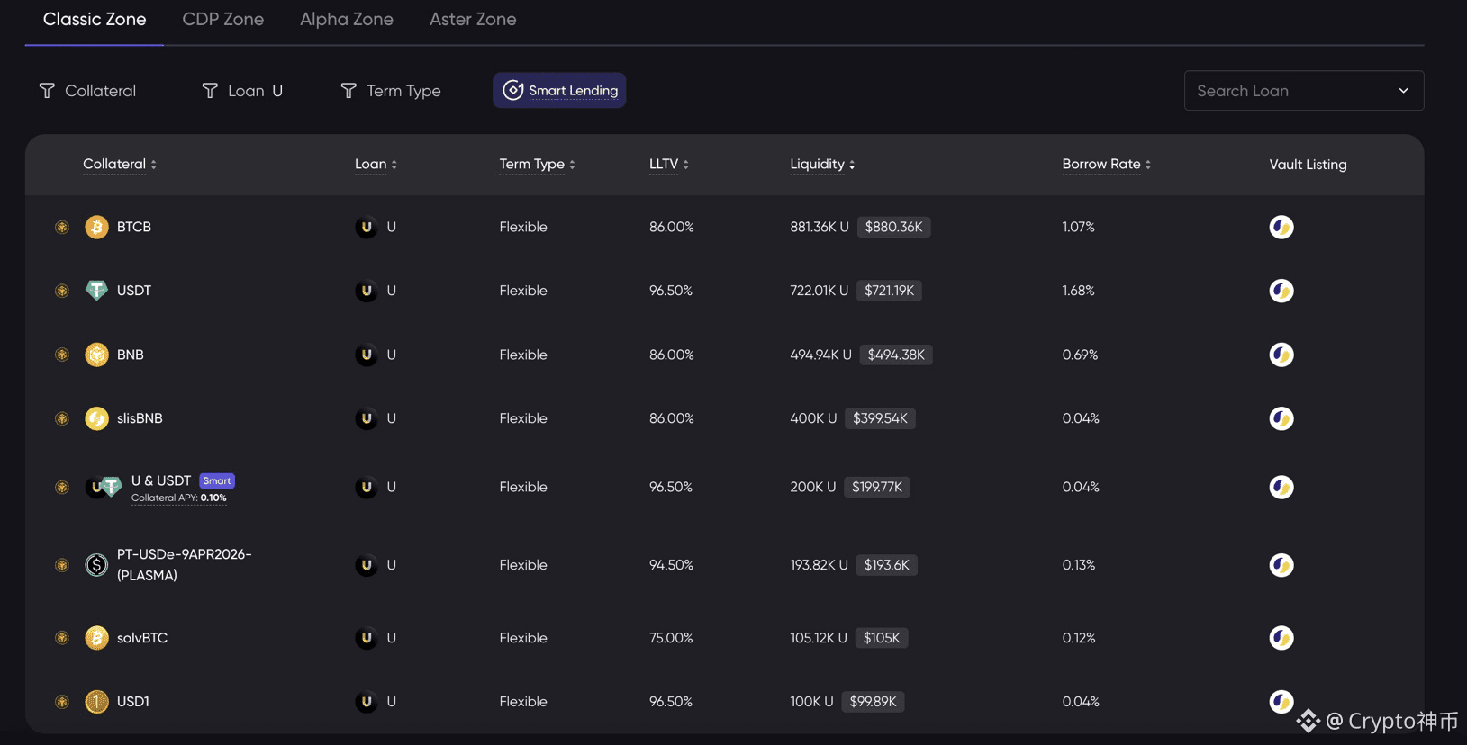Click the BTCB coin icon
Viewport: 1467px width, 745px height.
click(96, 227)
